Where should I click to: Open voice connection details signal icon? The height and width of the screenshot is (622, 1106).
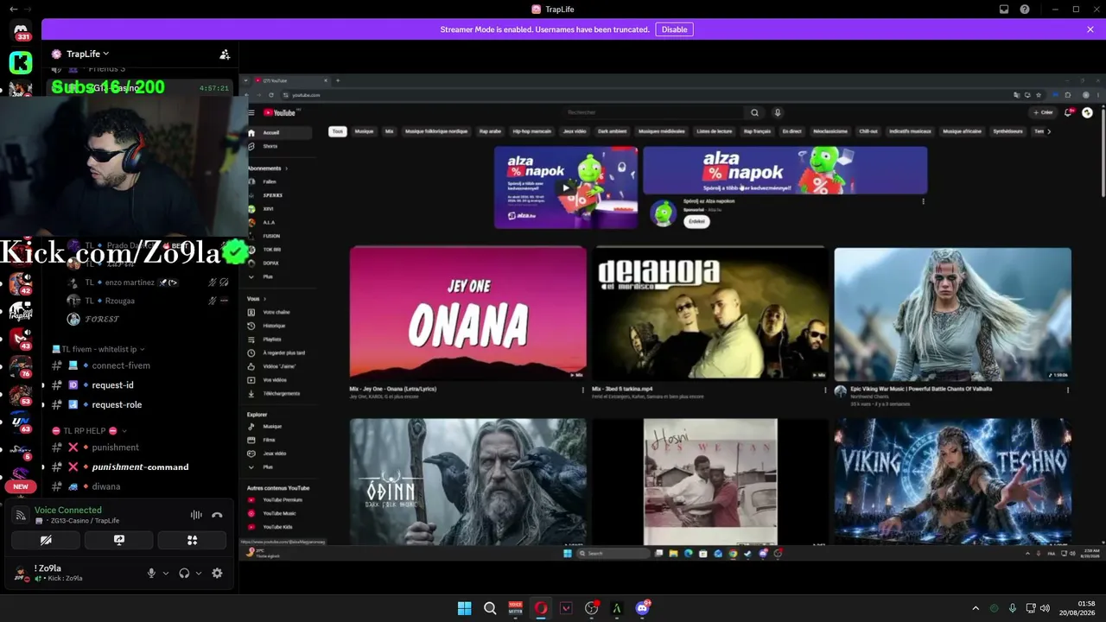[x=21, y=515]
